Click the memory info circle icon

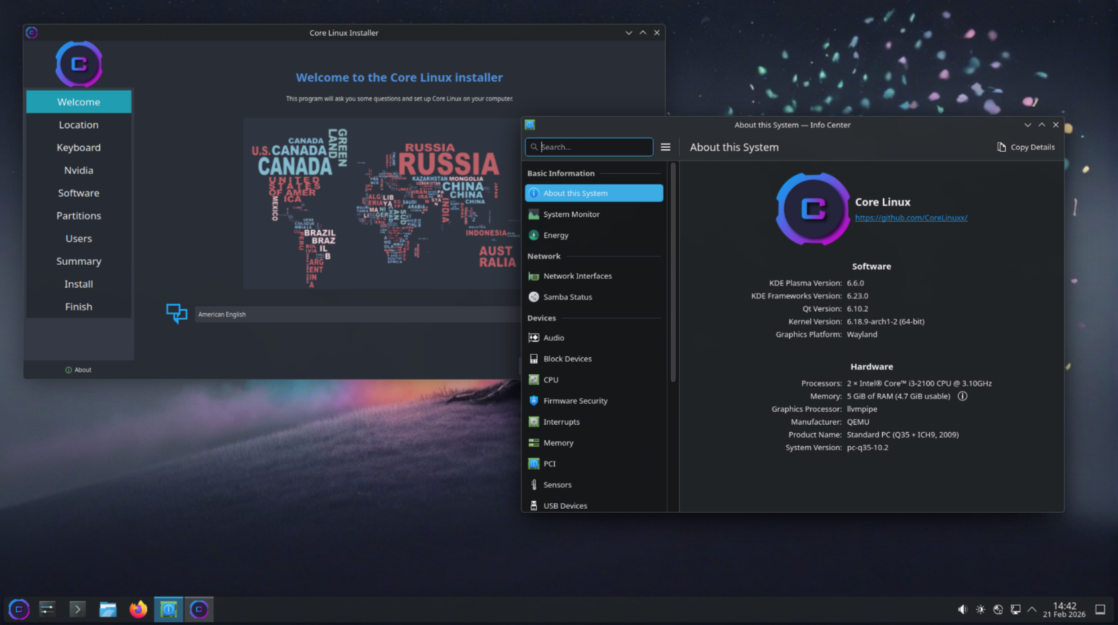tap(962, 397)
